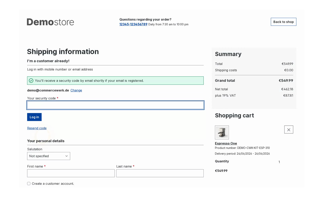Select the Net total €462.18 value
Image resolution: width=317 pixels, height=198 pixels.
pyautogui.click(x=287, y=89)
